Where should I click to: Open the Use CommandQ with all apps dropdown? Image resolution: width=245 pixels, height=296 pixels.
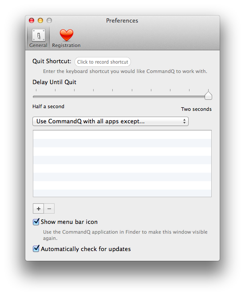(111, 121)
